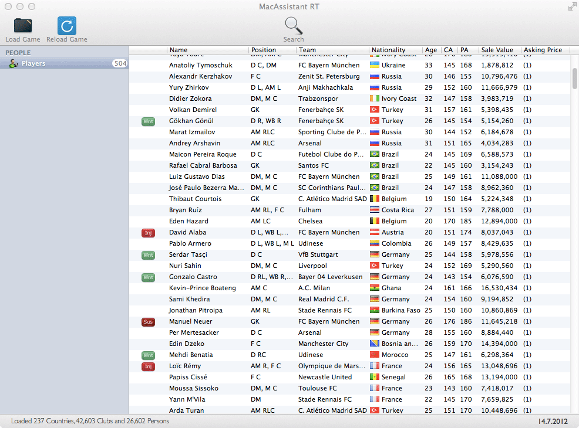
Task: Click the Morocco flag for Mehdi Benatia
Action: pyautogui.click(x=375, y=355)
